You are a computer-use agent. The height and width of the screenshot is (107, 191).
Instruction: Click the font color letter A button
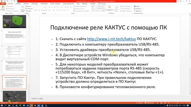53,10
